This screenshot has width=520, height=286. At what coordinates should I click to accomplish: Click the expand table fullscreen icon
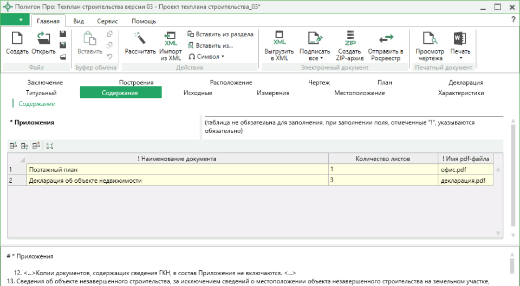pos(50,145)
